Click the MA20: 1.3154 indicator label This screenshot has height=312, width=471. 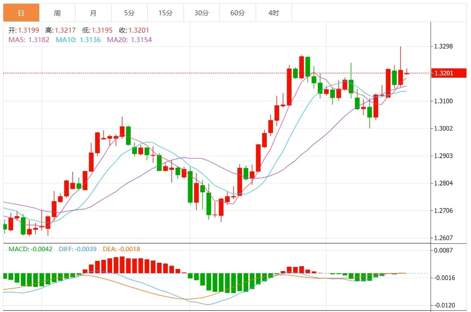(129, 40)
